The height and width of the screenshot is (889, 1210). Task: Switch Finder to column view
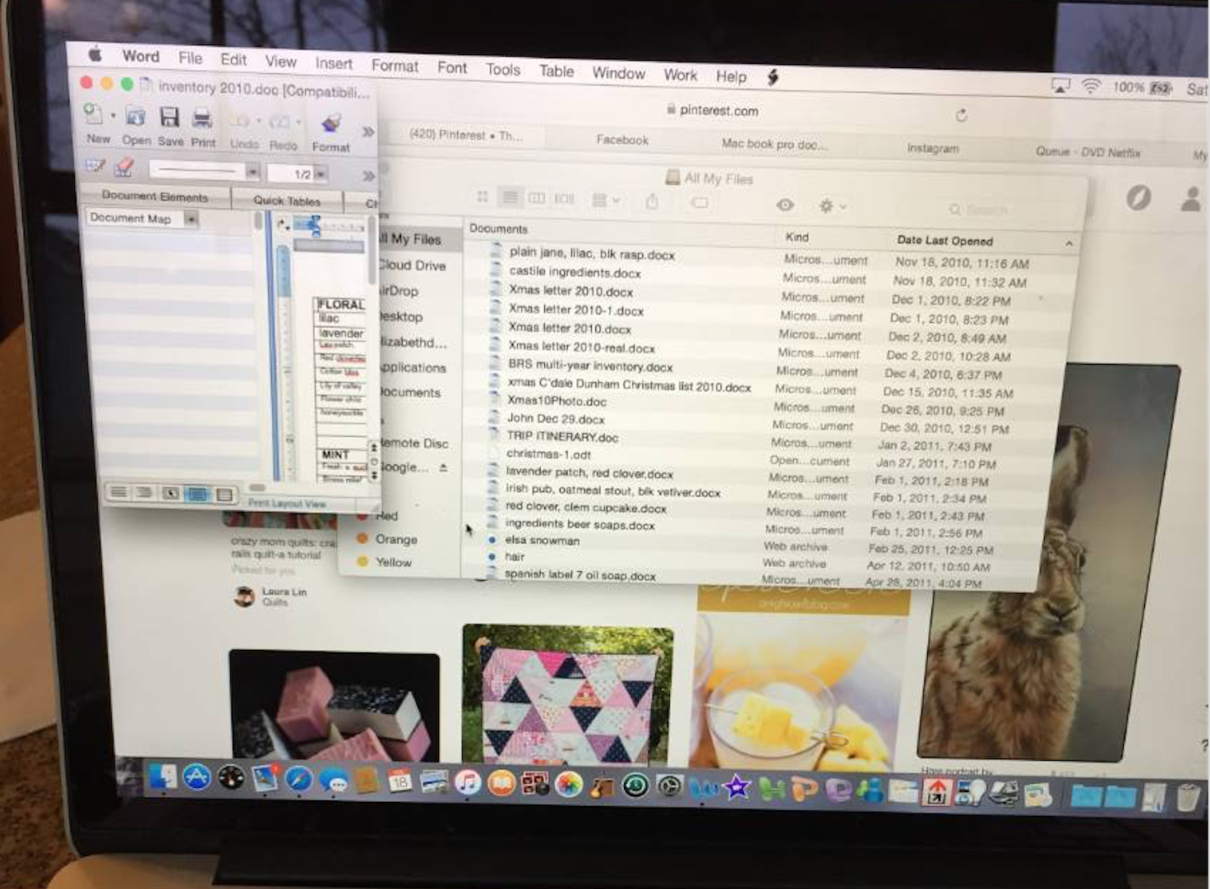tap(537, 198)
